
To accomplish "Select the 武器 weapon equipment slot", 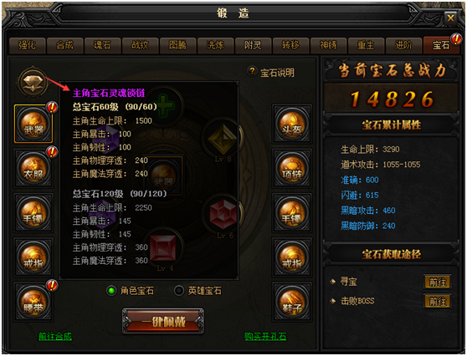I will [x=33, y=124].
